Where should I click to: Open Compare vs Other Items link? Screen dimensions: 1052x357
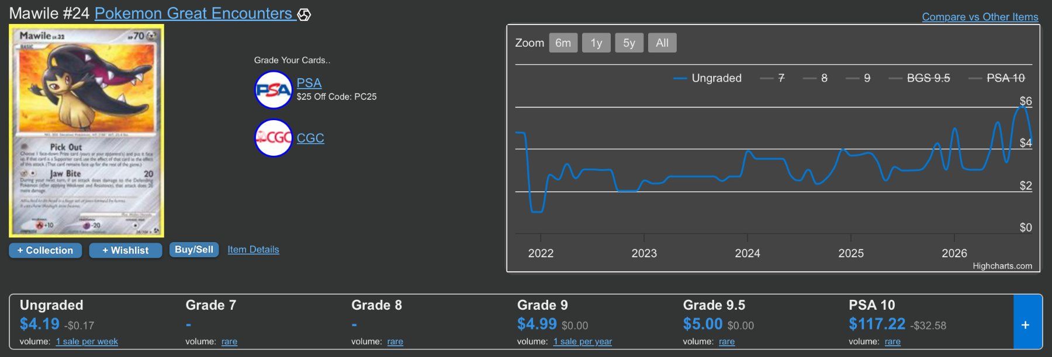[980, 17]
